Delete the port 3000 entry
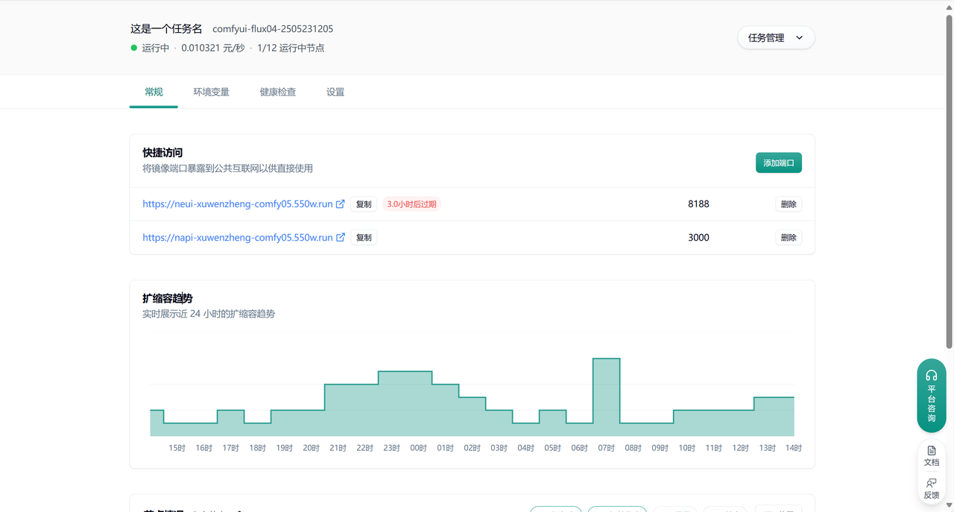Image resolution: width=954 pixels, height=512 pixels. pyautogui.click(x=788, y=238)
